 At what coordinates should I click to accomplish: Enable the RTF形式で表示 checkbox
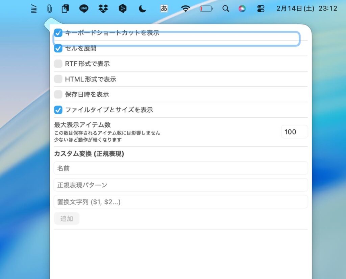[x=58, y=64]
